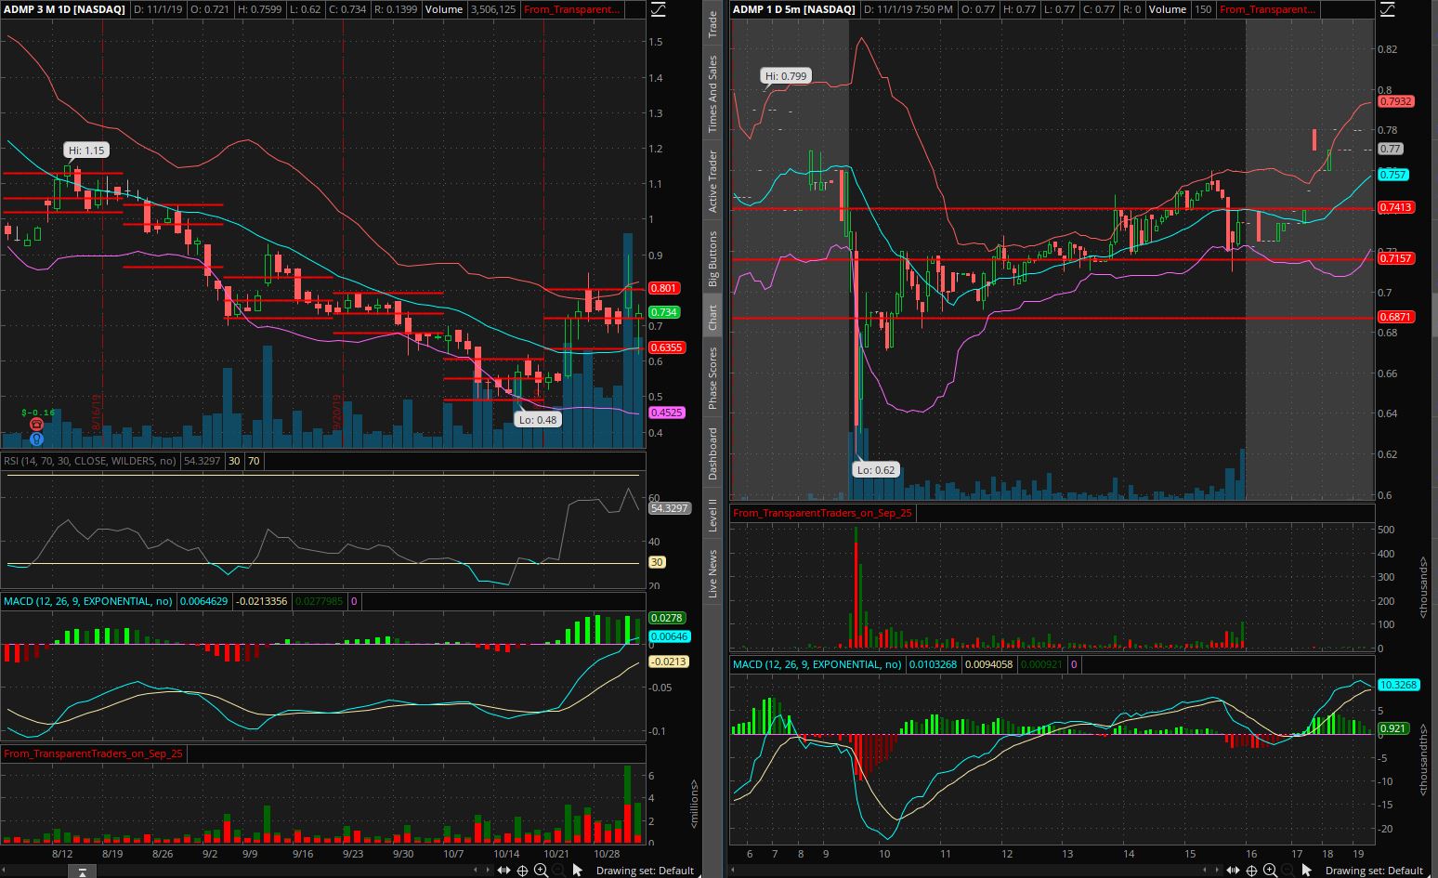1438x878 pixels.
Task: Open the Drawing set: Default dropdown on the 5-minute chart
Action: (1375, 871)
